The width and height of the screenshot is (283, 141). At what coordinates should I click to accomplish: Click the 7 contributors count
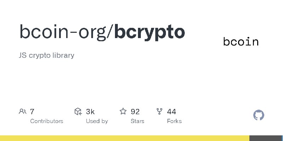click(x=32, y=112)
